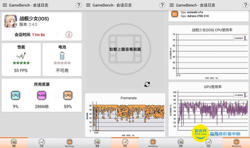Tap GameBench - 会话日志 title on left screen
The width and height of the screenshot is (250, 148).
(29, 5)
